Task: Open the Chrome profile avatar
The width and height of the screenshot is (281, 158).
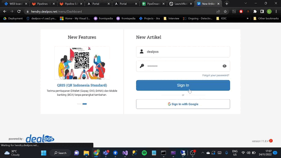Action: click(269, 11)
